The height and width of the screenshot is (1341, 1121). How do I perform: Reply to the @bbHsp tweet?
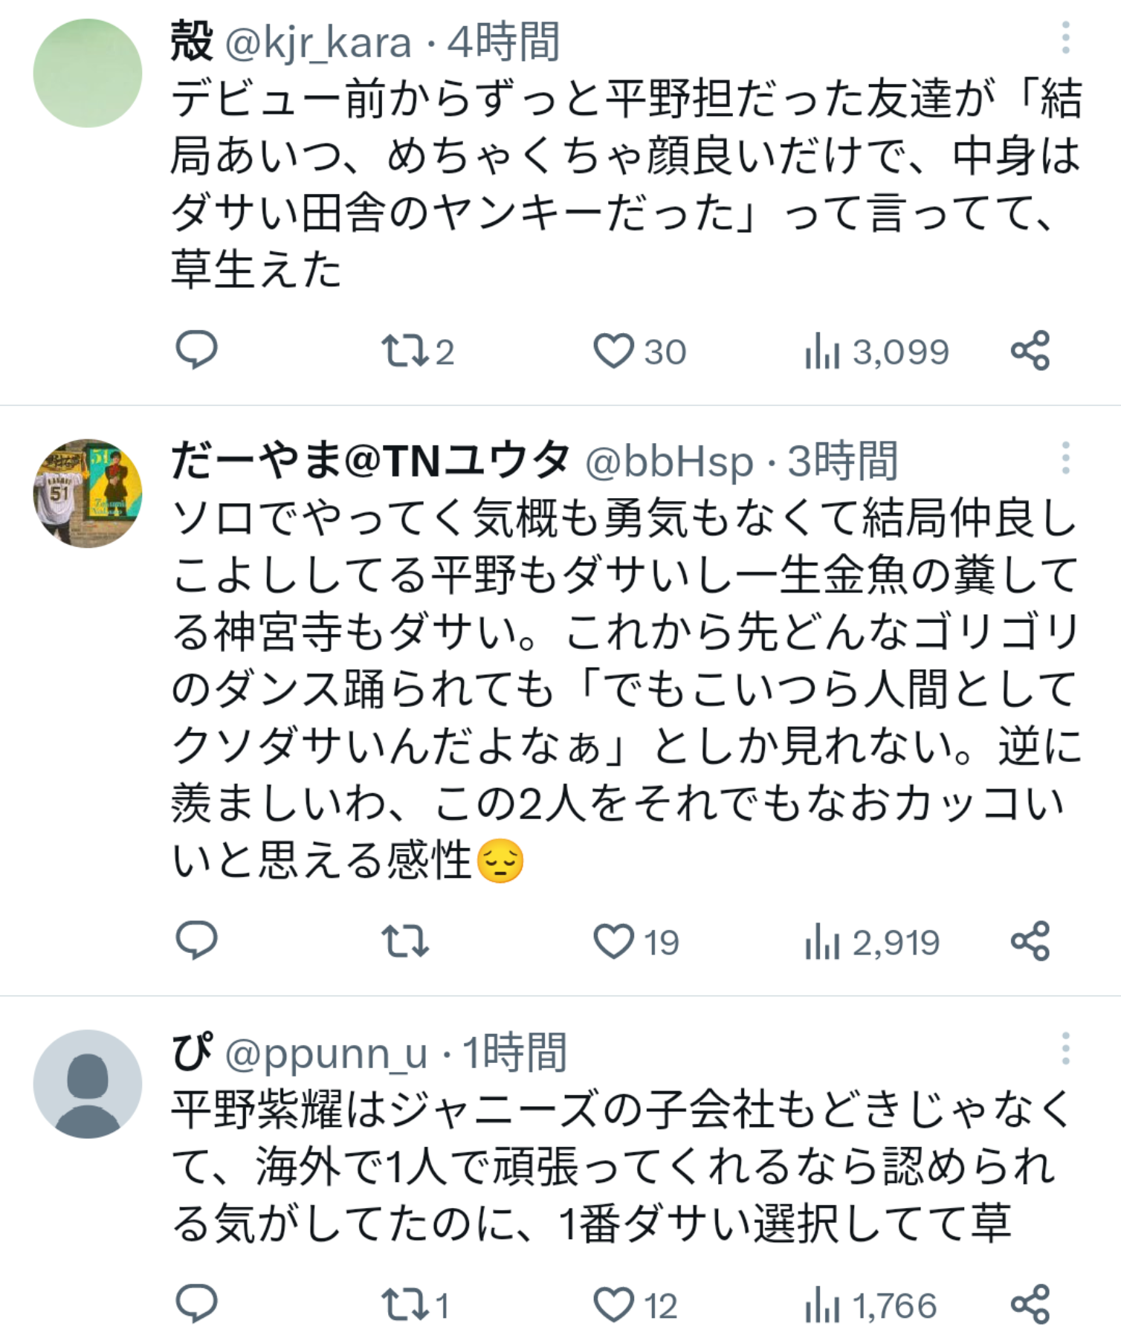[196, 940]
